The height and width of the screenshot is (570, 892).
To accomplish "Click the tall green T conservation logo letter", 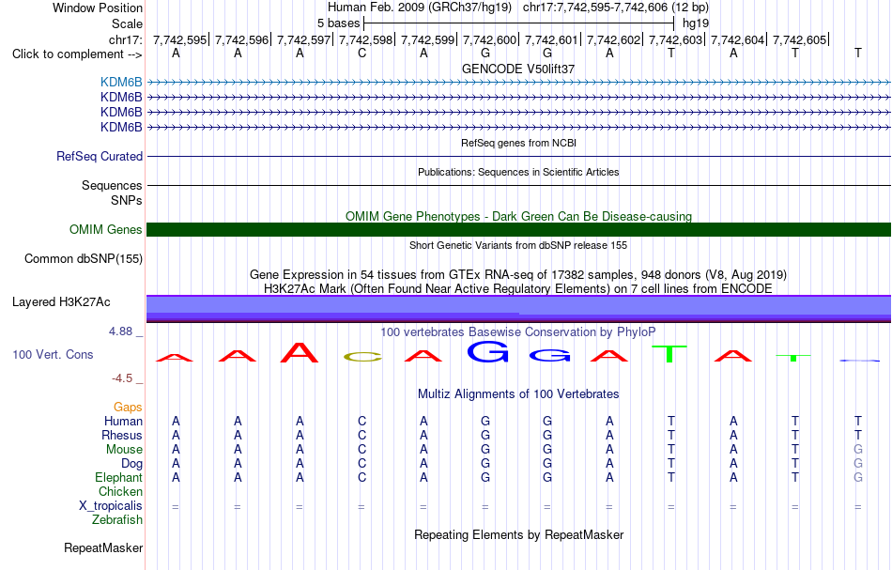I will (669, 354).
